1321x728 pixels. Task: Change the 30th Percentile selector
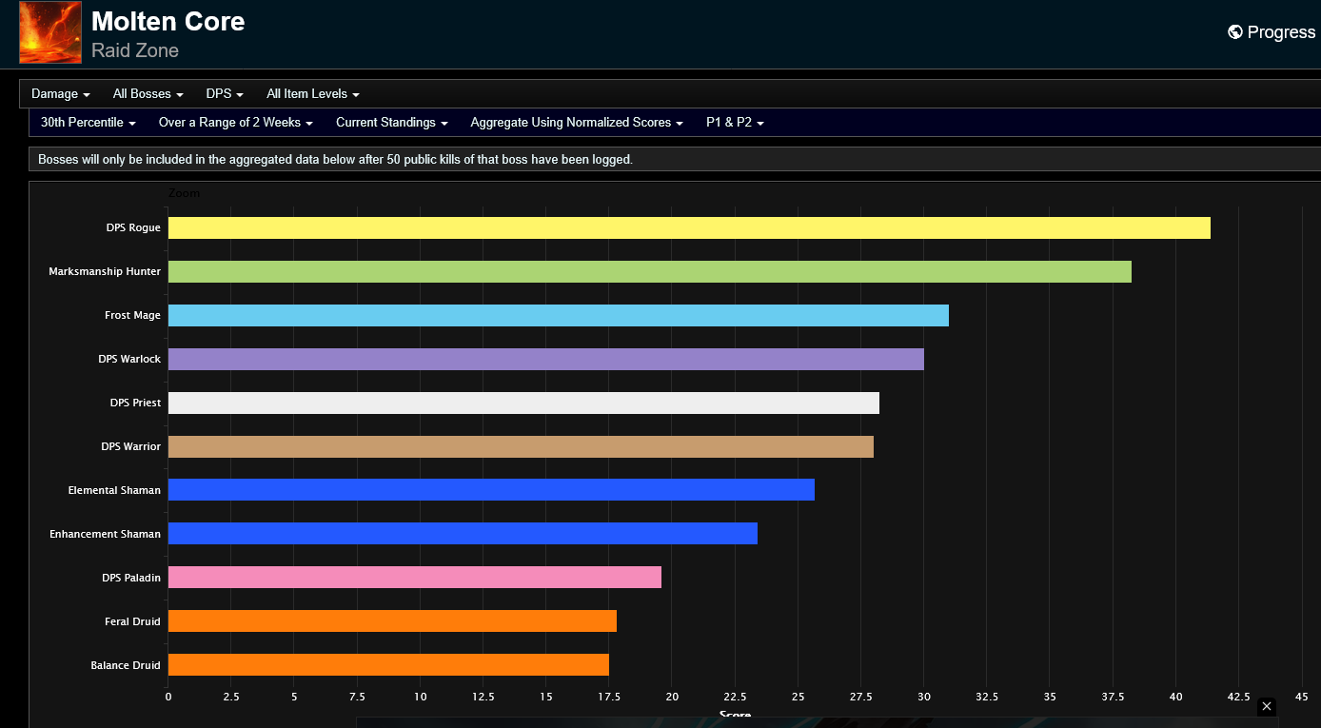pos(89,123)
